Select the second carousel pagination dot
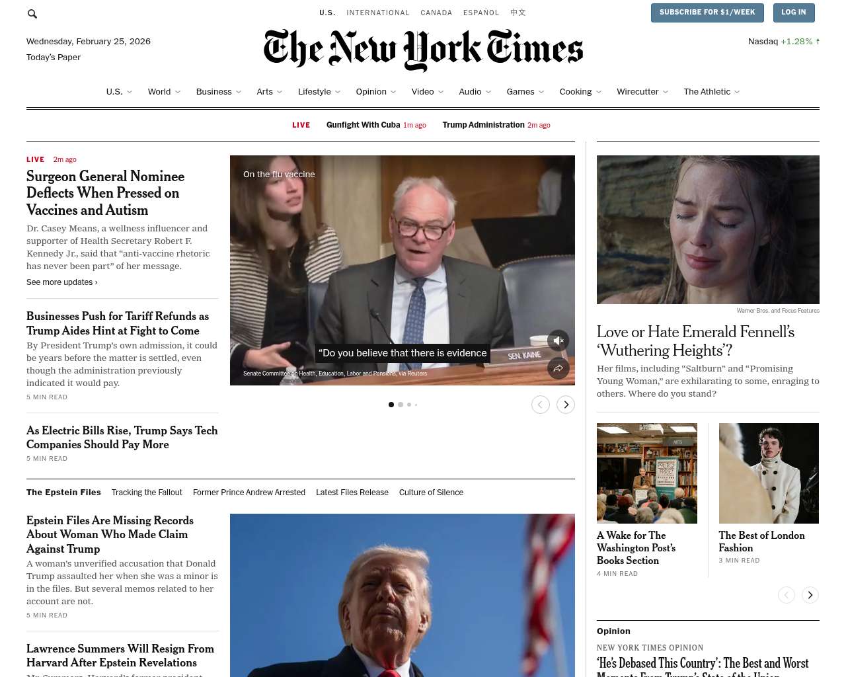The height and width of the screenshot is (677, 846). (x=401, y=405)
